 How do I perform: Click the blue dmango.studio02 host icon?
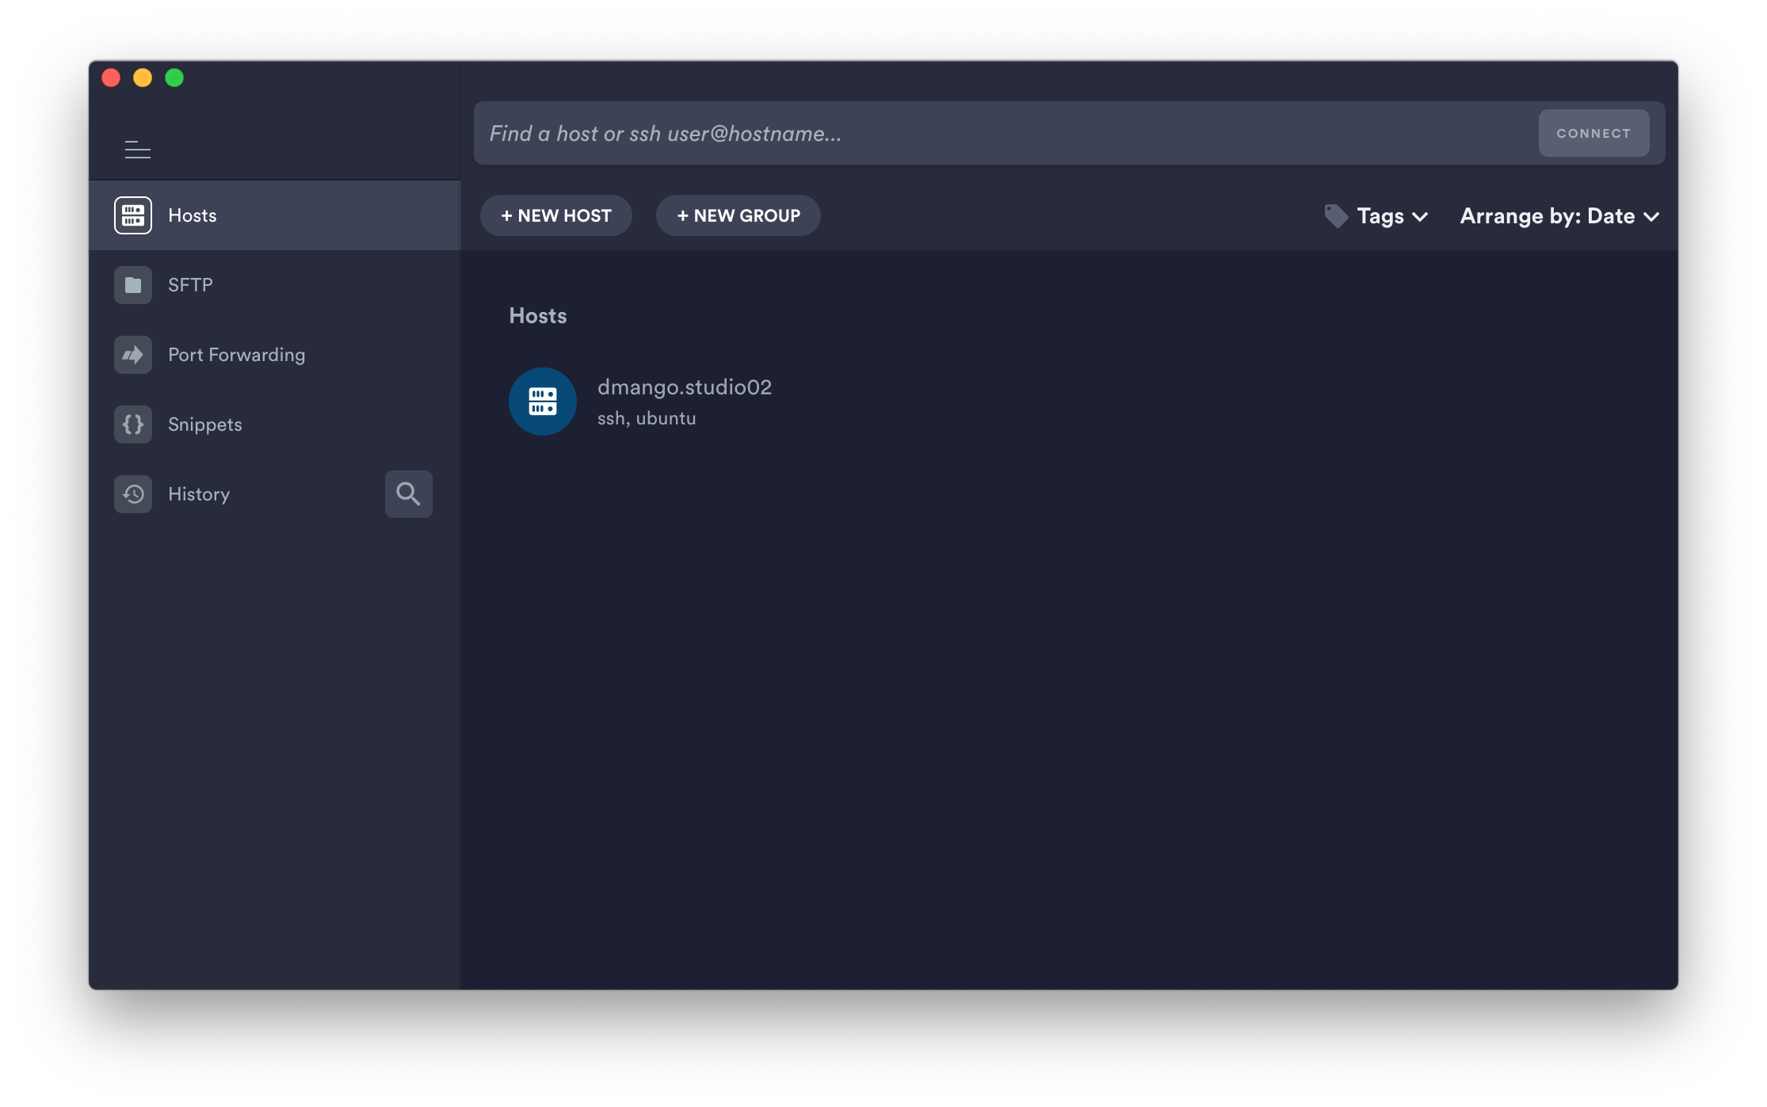[x=543, y=401]
